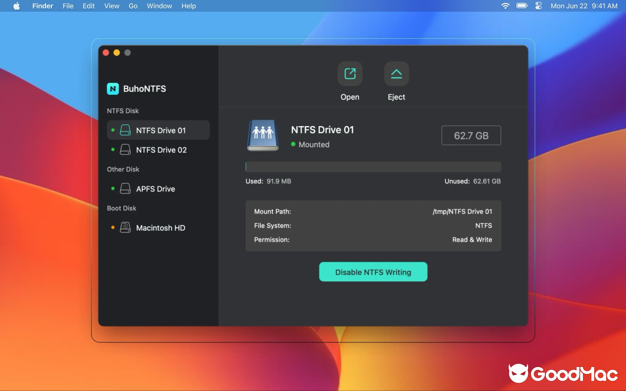Click the Unused: 62.61 GB text
626x391 pixels.
[x=472, y=181]
